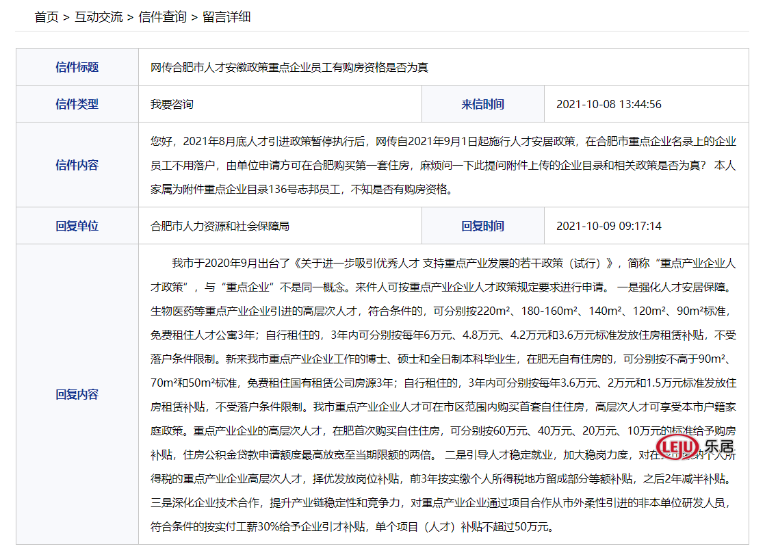Open 信件查询 breadcrumb link

point(162,17)
